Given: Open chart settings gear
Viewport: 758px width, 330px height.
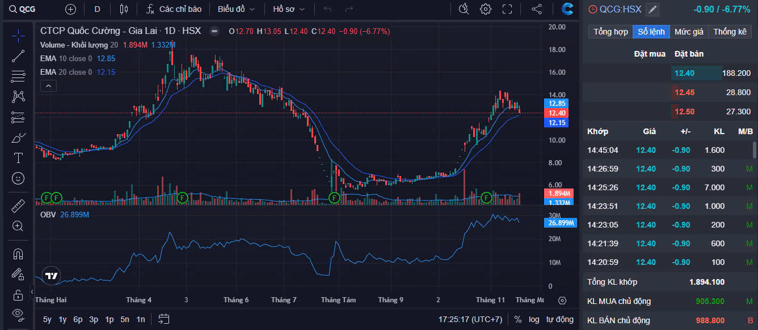Looking at the screenshot, I should click(485, 9).
